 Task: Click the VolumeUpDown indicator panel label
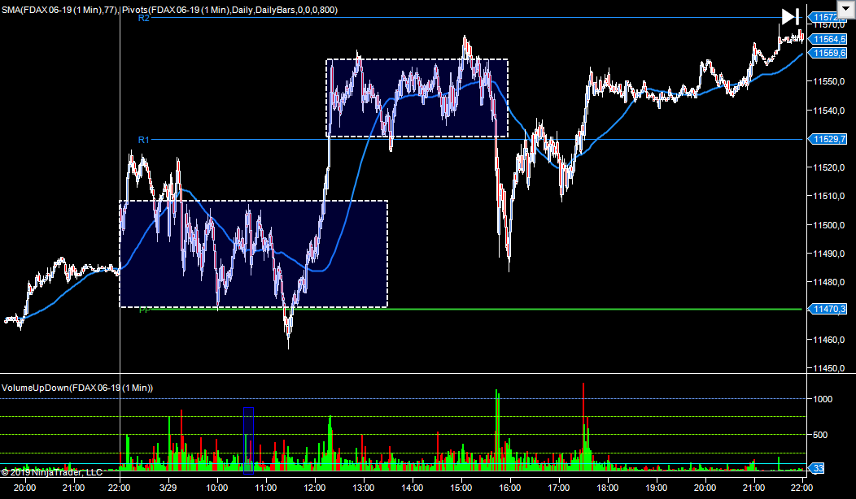point(77,388)
